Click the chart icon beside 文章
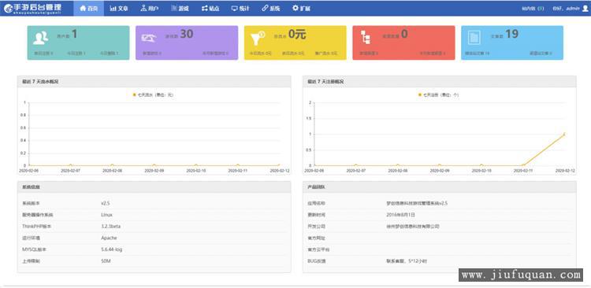The width and height of the screenshot is (591, 288). pyautogui.click(x=113, y=9)
